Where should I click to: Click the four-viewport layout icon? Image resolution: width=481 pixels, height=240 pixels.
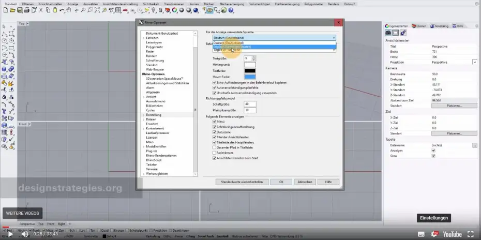tap(118, 10)
